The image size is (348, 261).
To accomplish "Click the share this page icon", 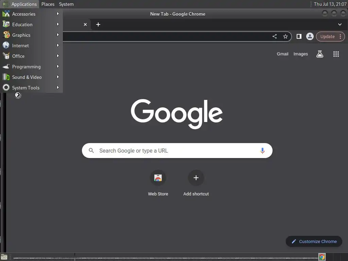I will pos(275,36).
